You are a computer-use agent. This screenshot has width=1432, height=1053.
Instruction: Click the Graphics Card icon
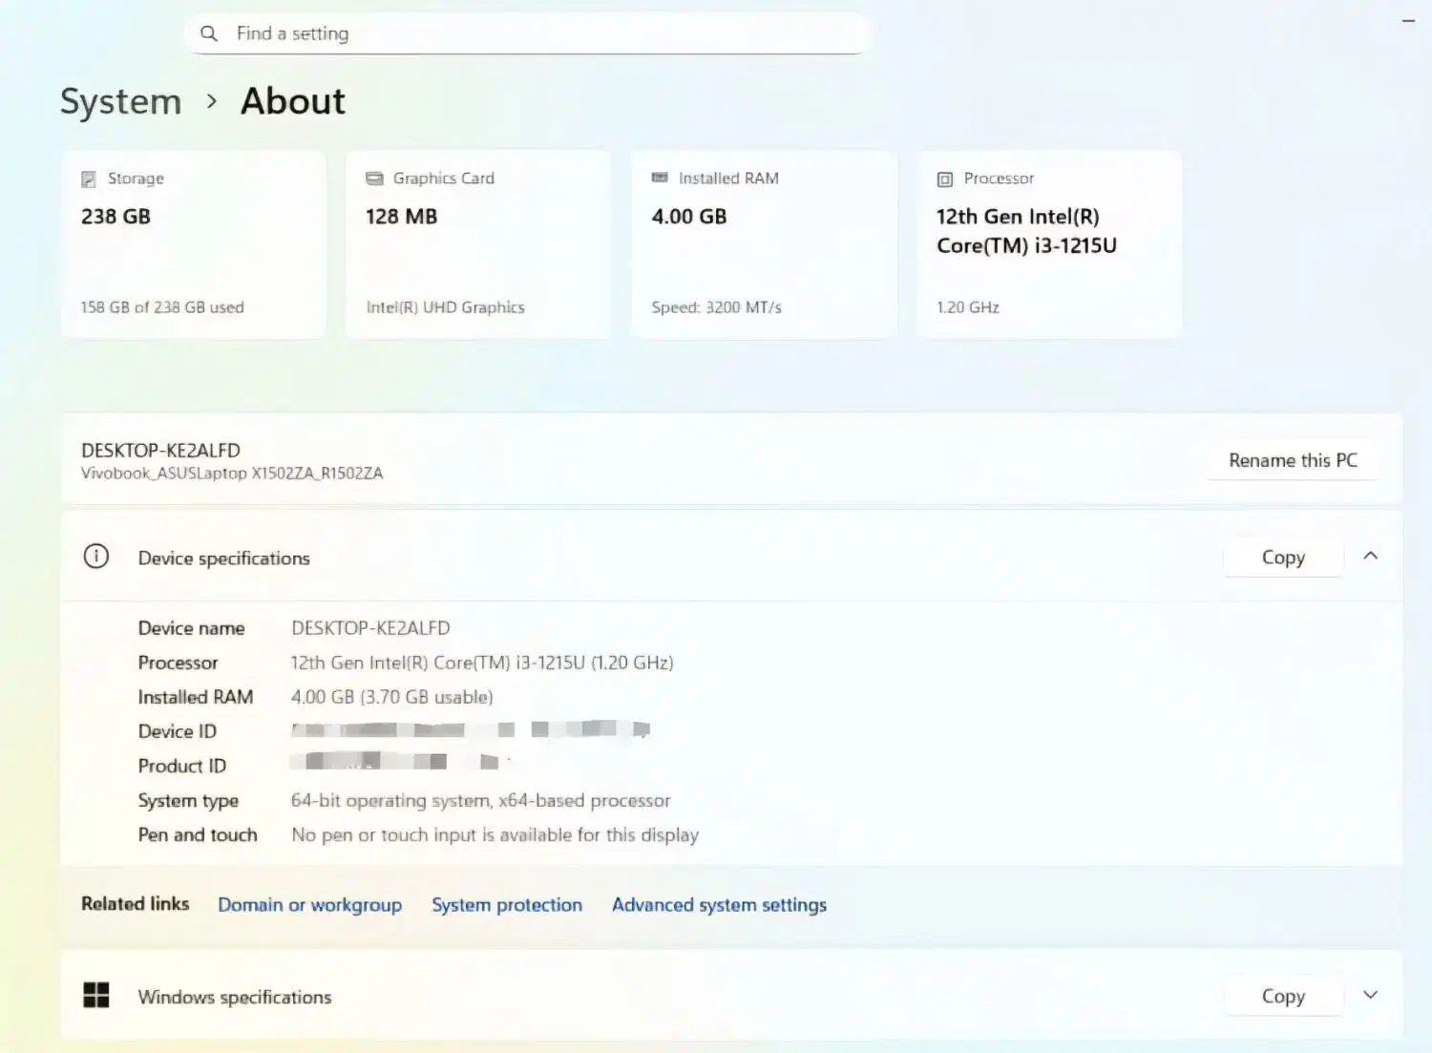[374, 179]
